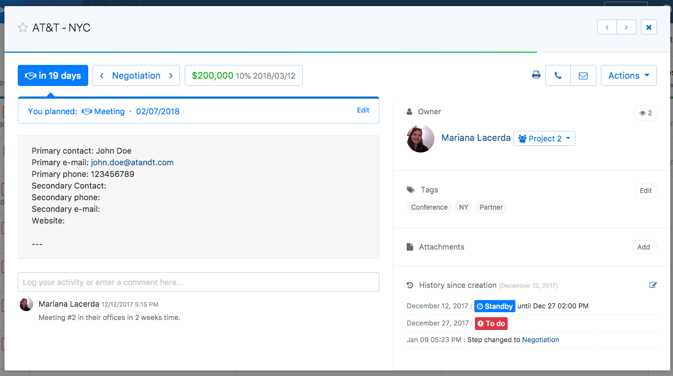Click the history edit pencil icon
The width and height of the screenshot is (673, 376).
pos(652,285)
